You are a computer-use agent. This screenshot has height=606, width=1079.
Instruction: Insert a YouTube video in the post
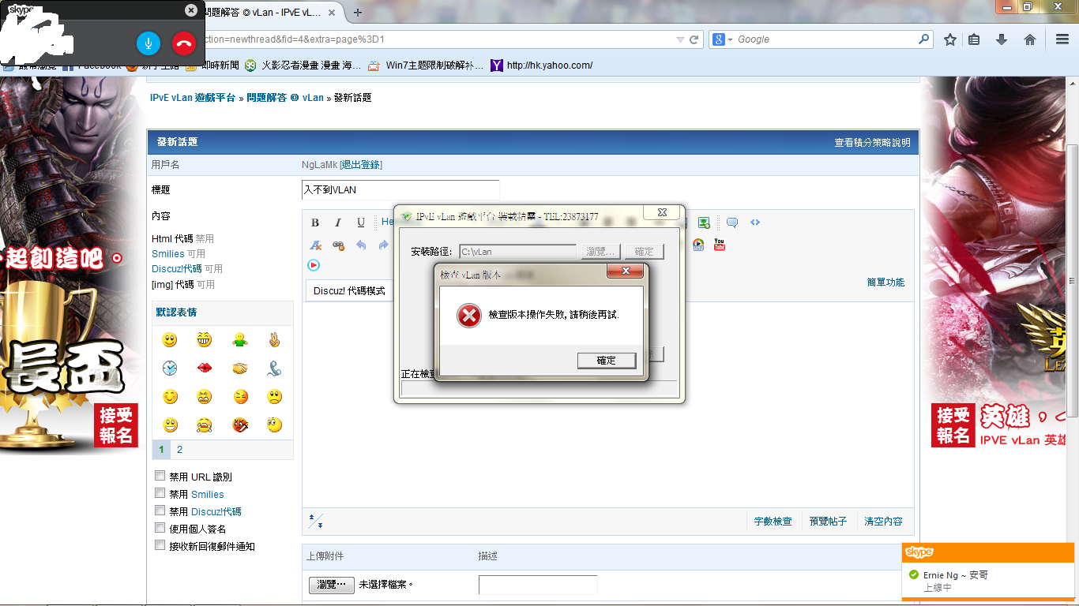[719, 245]
